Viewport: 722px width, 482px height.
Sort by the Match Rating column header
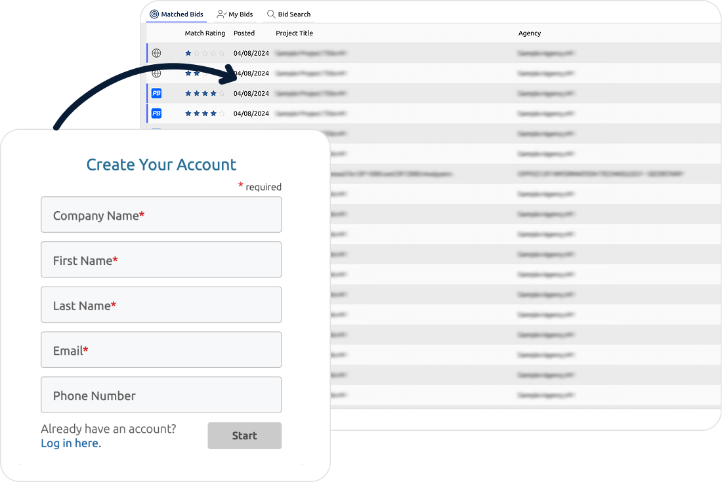coord(205,33)
